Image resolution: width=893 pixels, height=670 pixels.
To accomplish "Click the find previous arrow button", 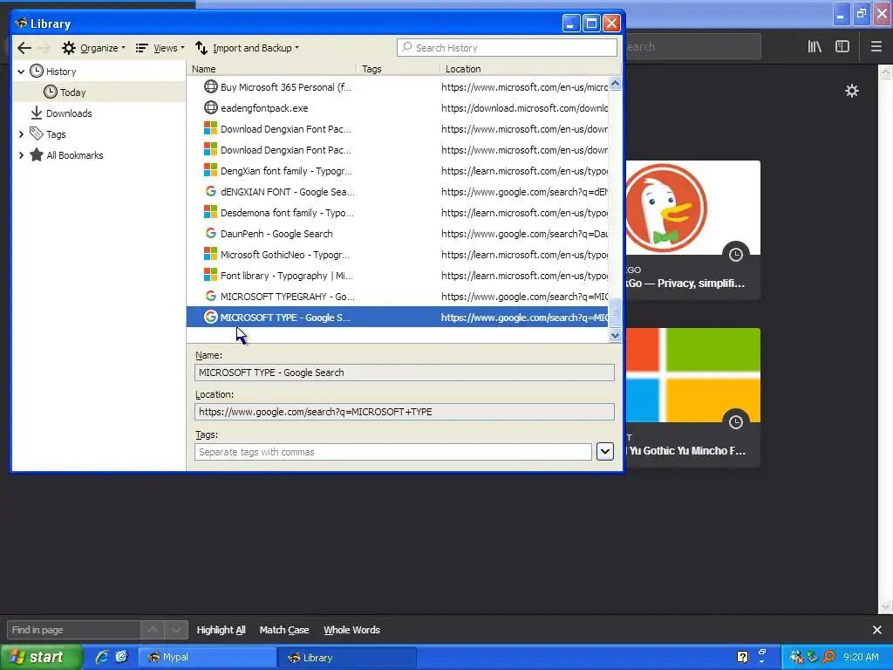I will pyautogui.click(x=153, y=630).
